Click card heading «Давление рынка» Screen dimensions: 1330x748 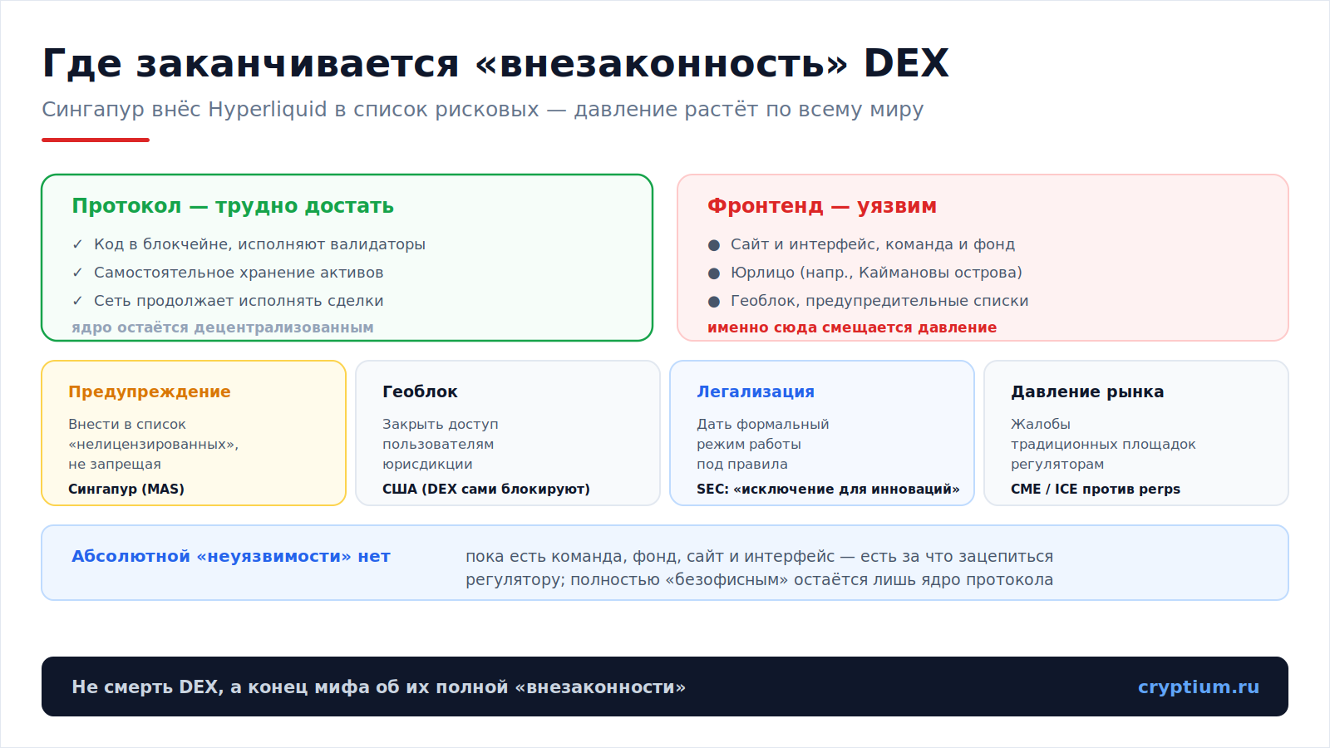click(1087, 391)
